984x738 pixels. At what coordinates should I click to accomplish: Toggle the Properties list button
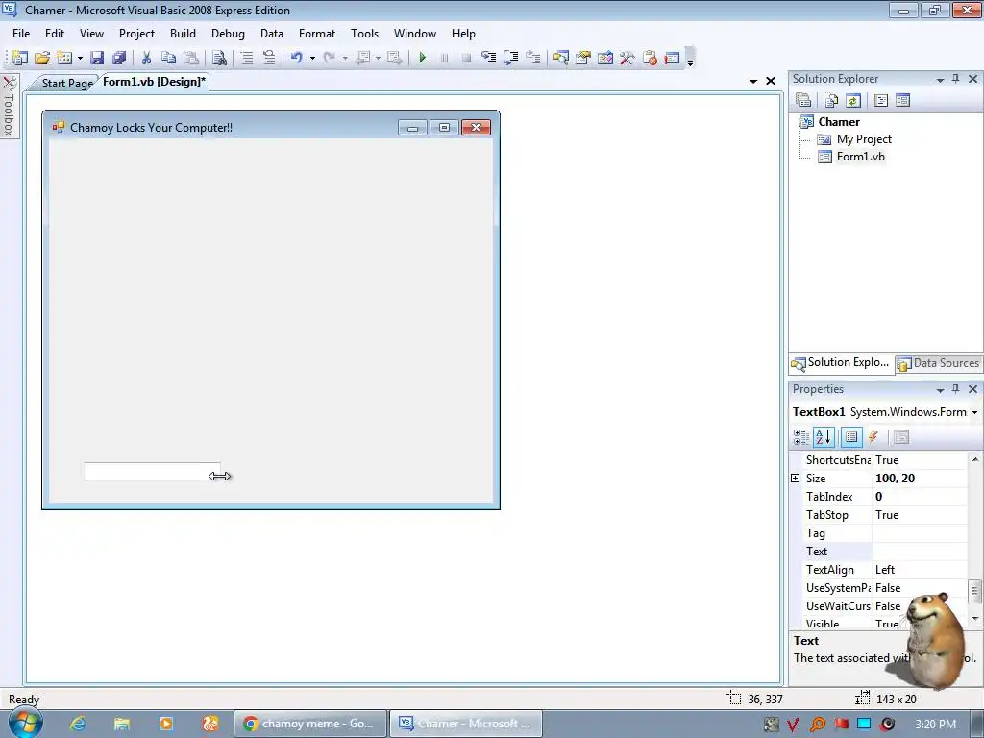pyautogui.click(x=851, y=437)
